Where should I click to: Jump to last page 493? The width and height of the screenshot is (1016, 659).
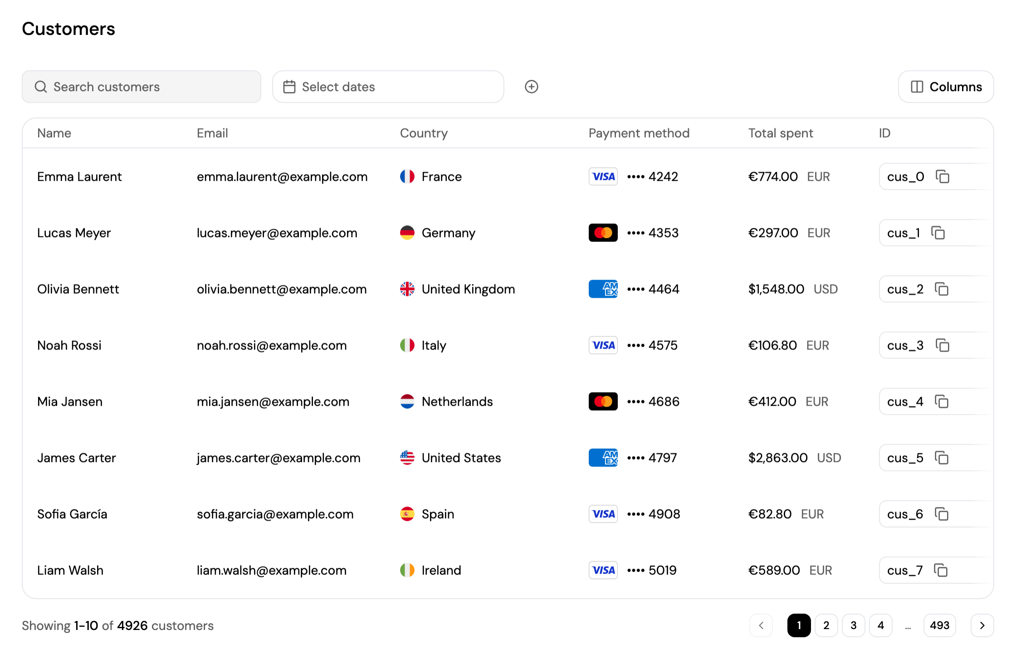940,625
